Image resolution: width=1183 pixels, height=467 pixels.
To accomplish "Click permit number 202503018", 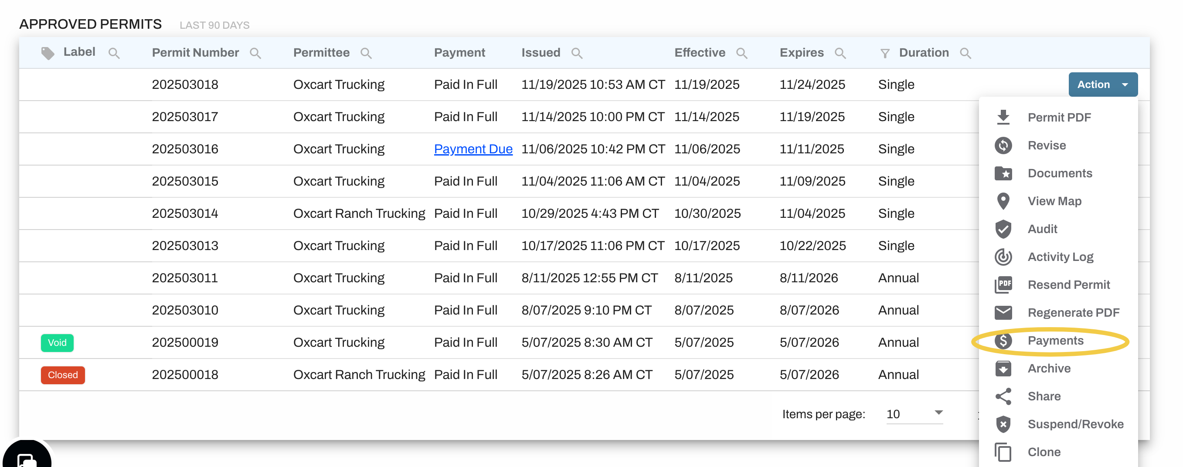I will point(185,85).
